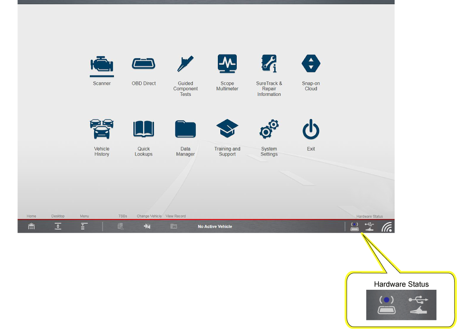This screenshot has height=329, width=457.
Task: Click the Home toolbar button
Action: click(x=31, y=226)
